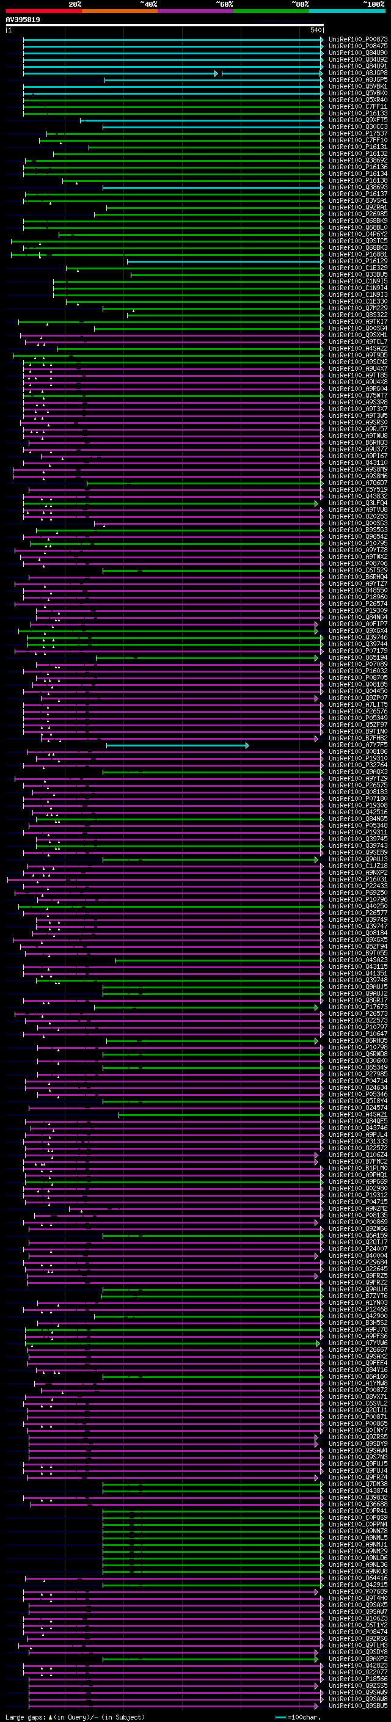Viewport: 391px width, 1722px height.
Task: Select the UniRef100_P17537 hit label
Action: (x=358, y=134)
